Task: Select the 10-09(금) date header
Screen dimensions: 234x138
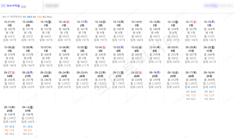Action: click(x=10, y=47)
